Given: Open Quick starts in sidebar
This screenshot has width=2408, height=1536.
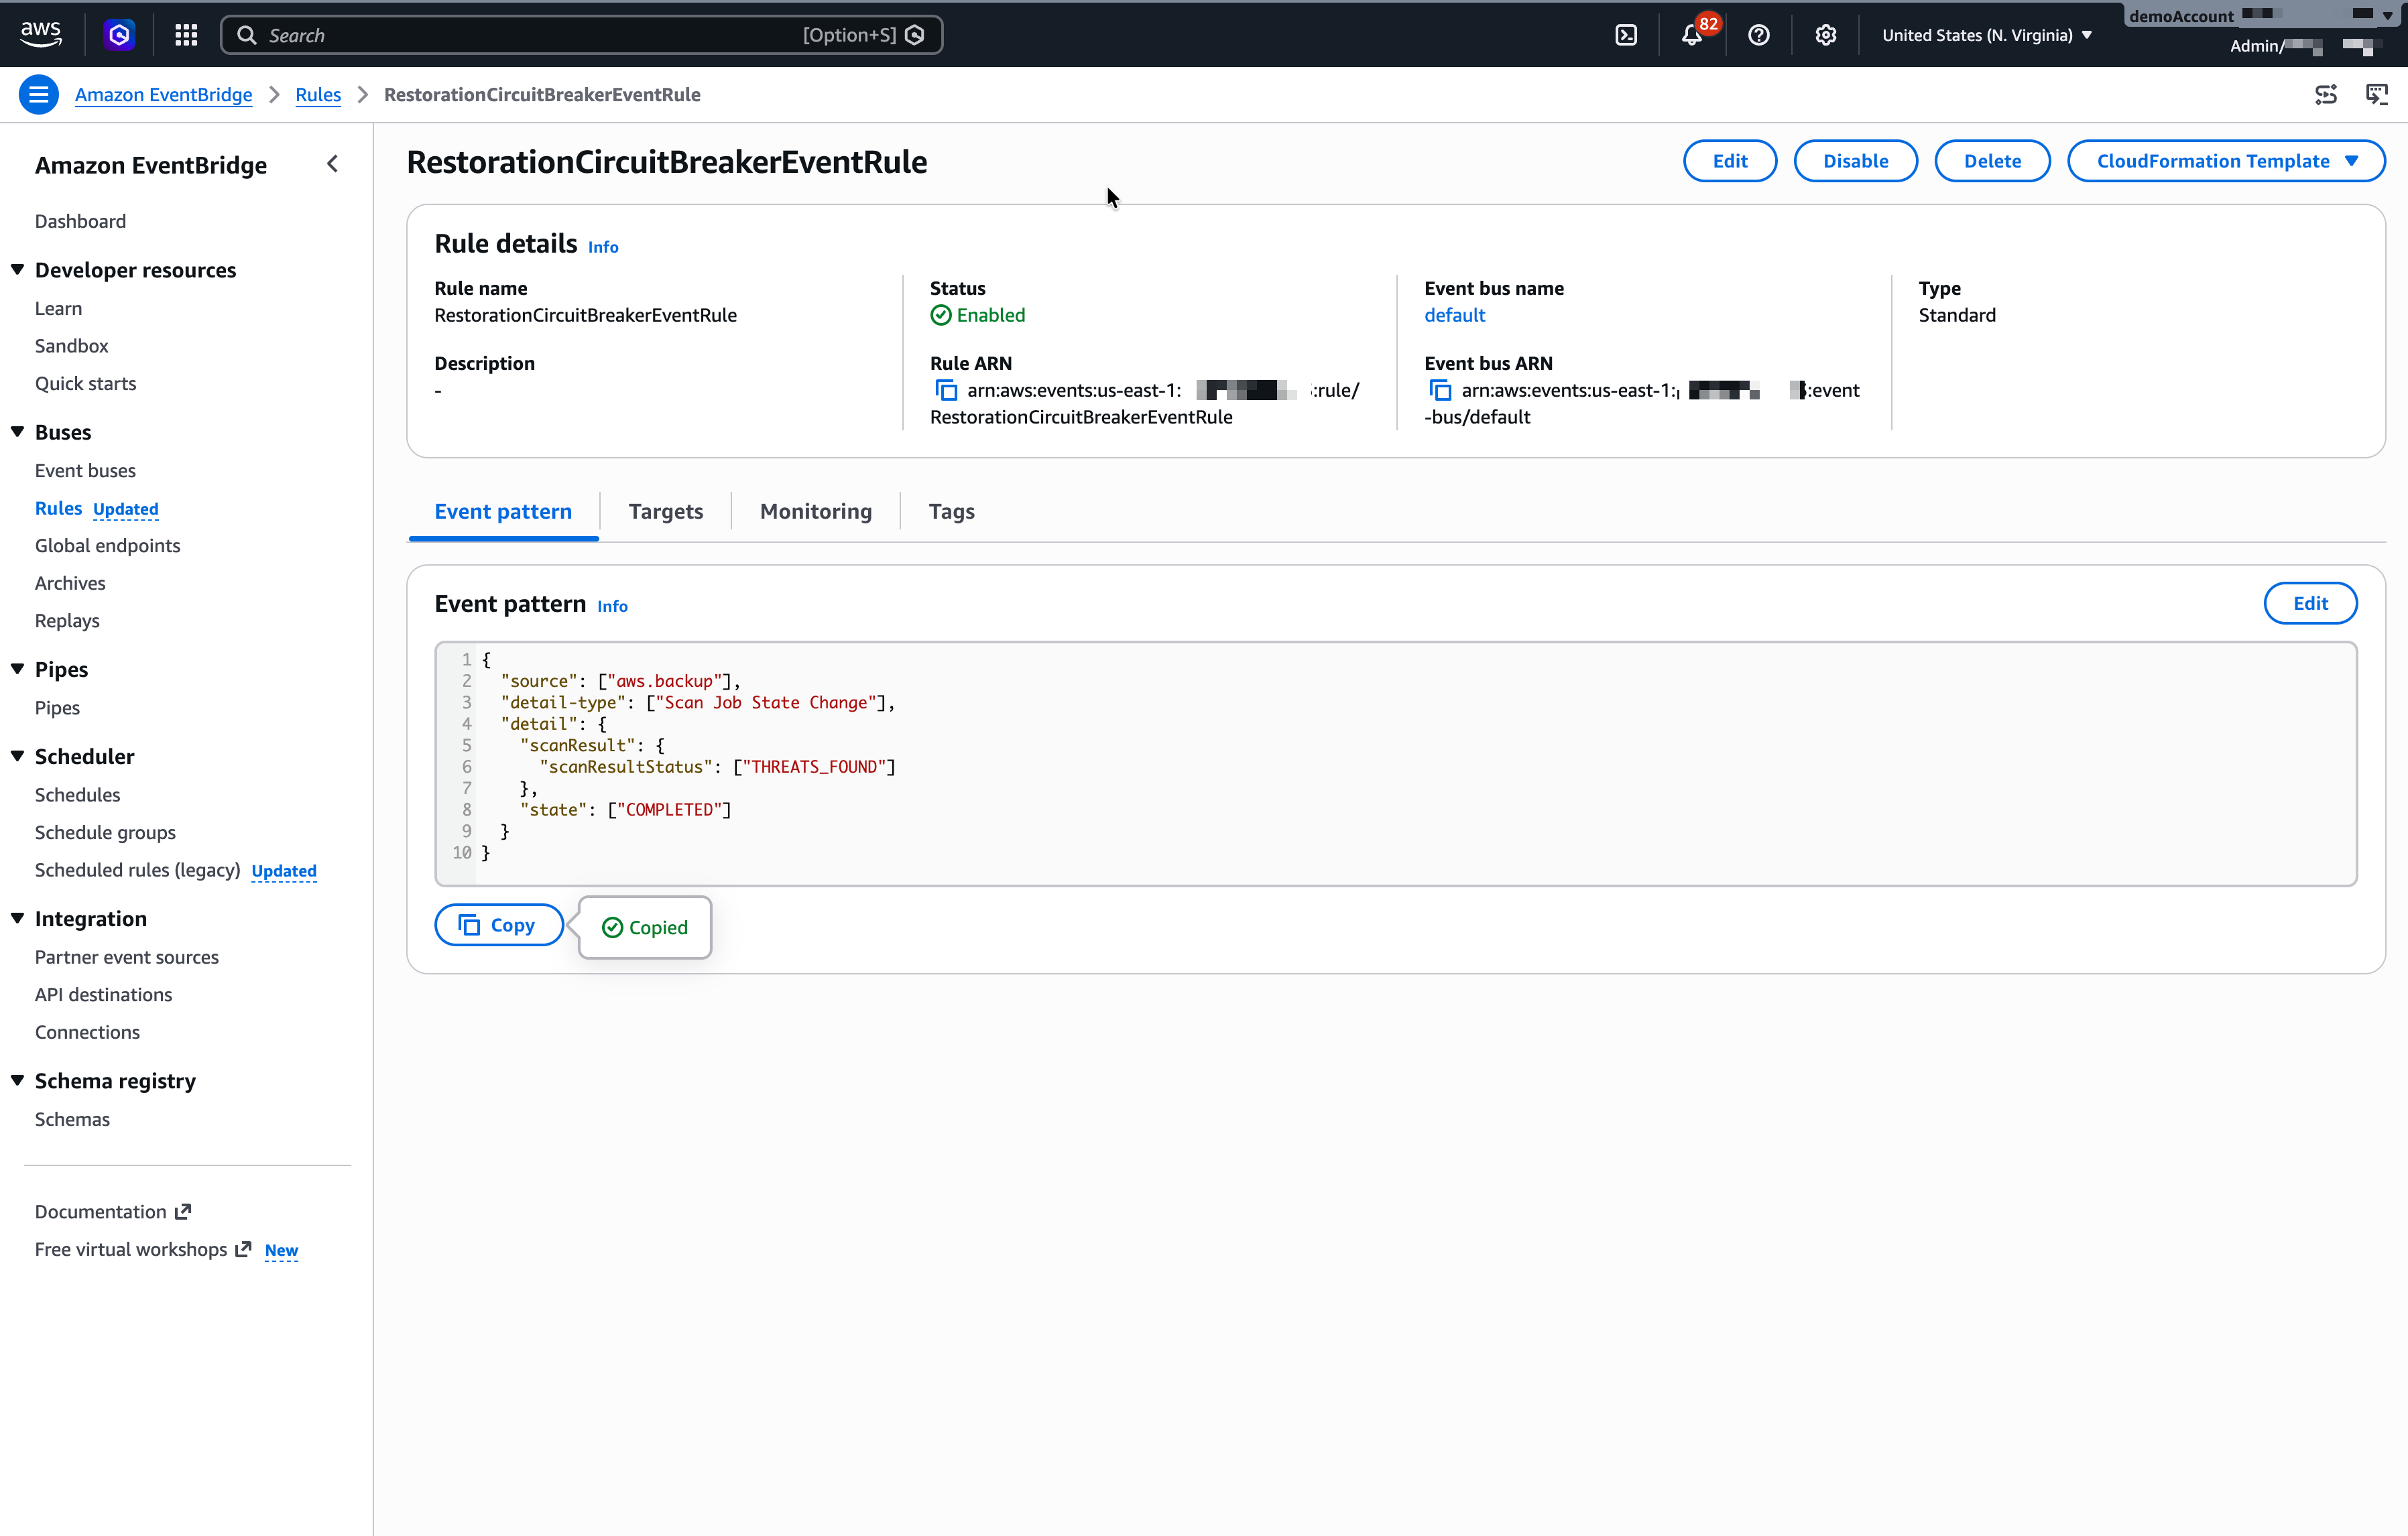Looking at the screenshot, I should (86, 384).
